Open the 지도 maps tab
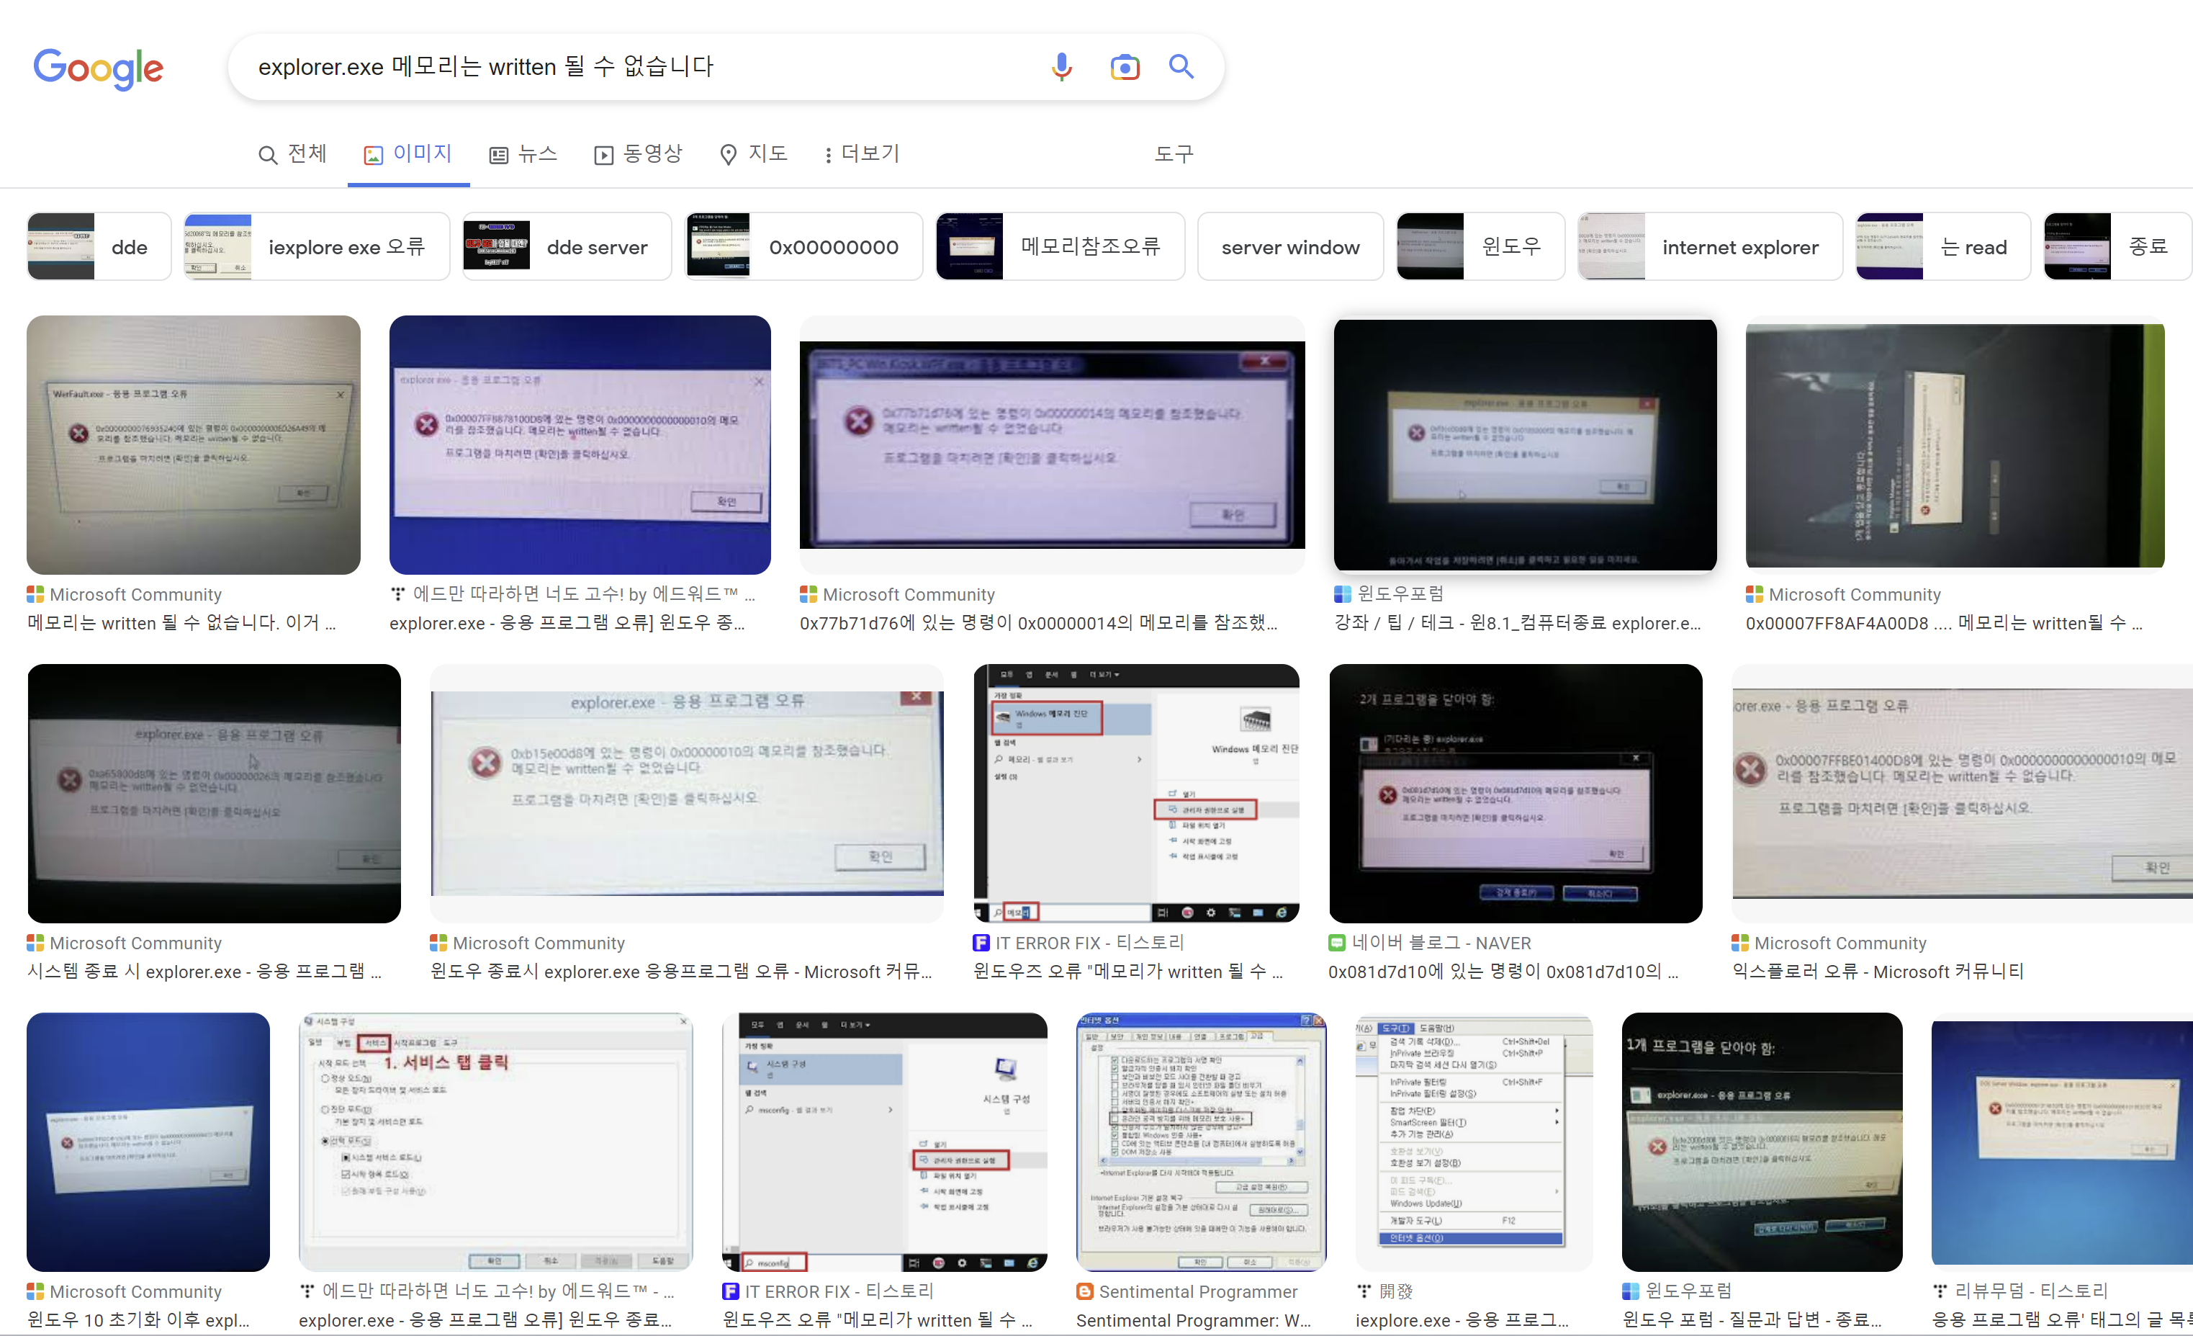Screen dimensions: 2193x1336 tap(754, 154)
